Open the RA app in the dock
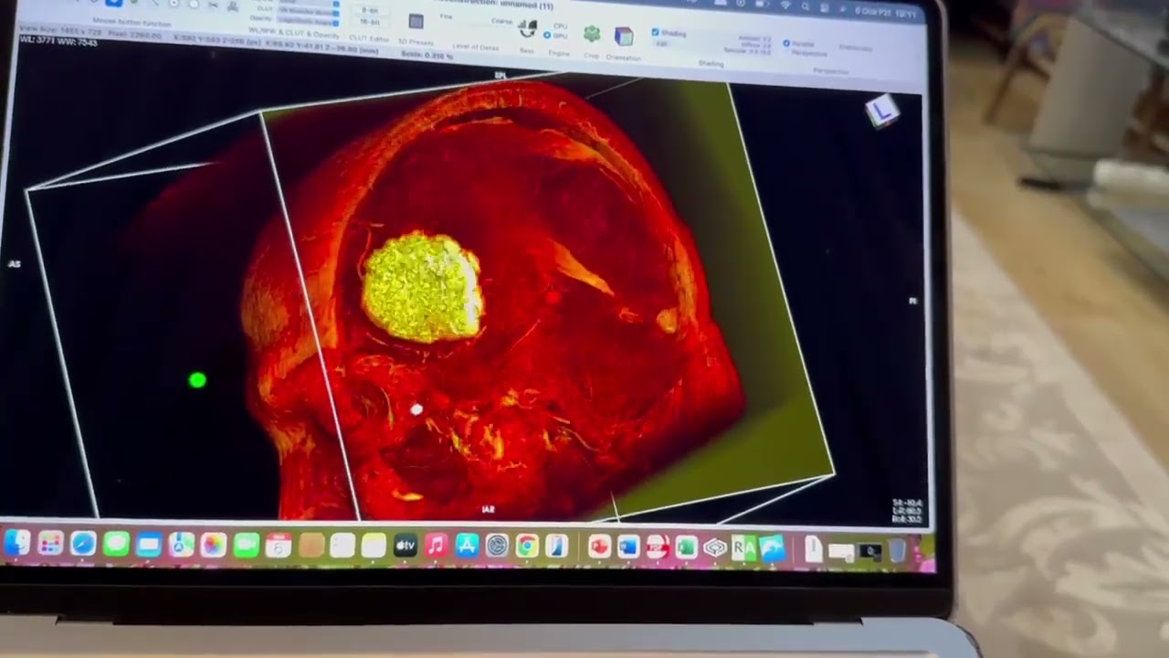Image resolution: width=1169 pixels, height=658 pixels. tap(743, 547)
